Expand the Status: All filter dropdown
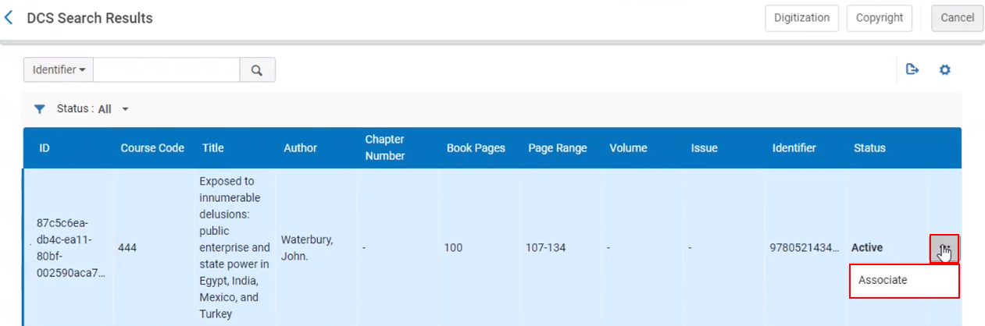 (x=92, y=109)
